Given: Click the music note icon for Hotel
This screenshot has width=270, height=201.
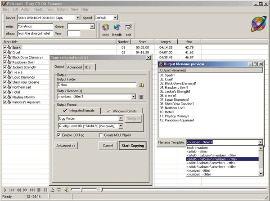Looking at the screenshot, I should point(9,92).
